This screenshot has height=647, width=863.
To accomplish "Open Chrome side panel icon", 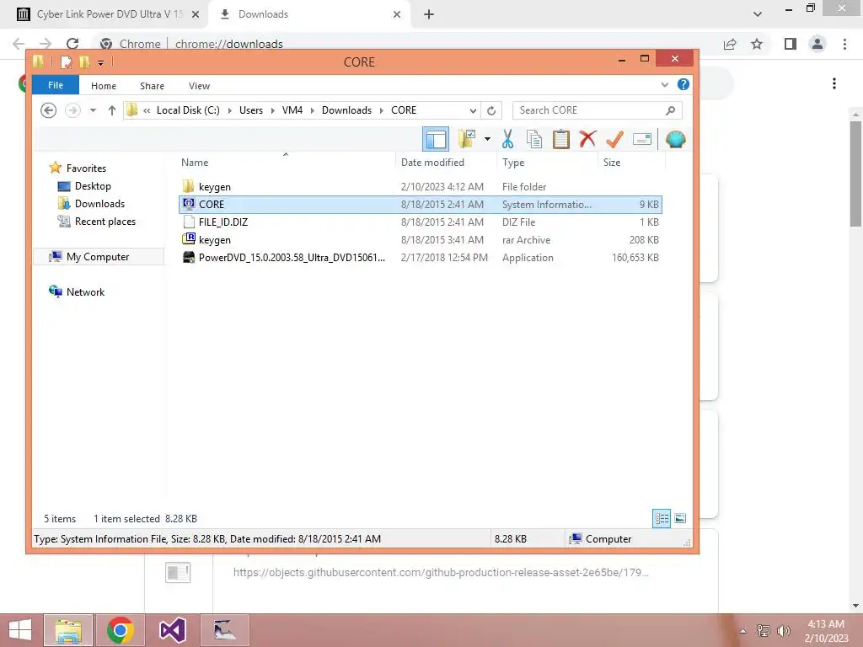I will [x=791, y=44].
